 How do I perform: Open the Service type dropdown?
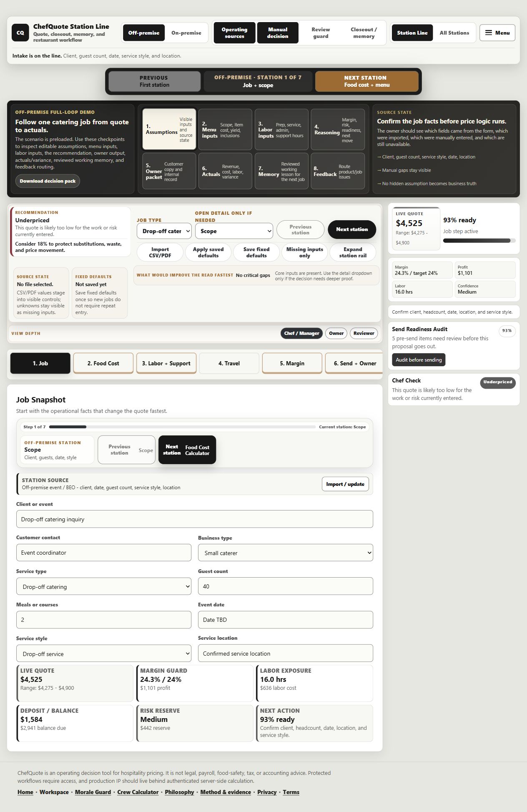[104, 586]
